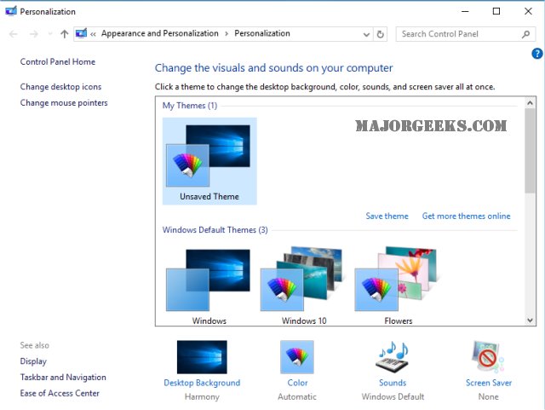This screenshot has width=545, height=410.
Task: Click scrollbar down arrow in themes list
Action: click(530, 320)
